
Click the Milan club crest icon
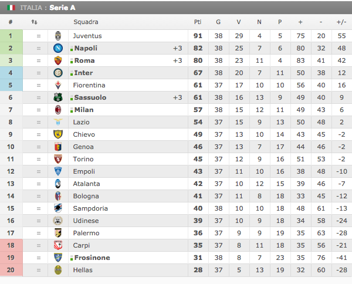[58, 110]
